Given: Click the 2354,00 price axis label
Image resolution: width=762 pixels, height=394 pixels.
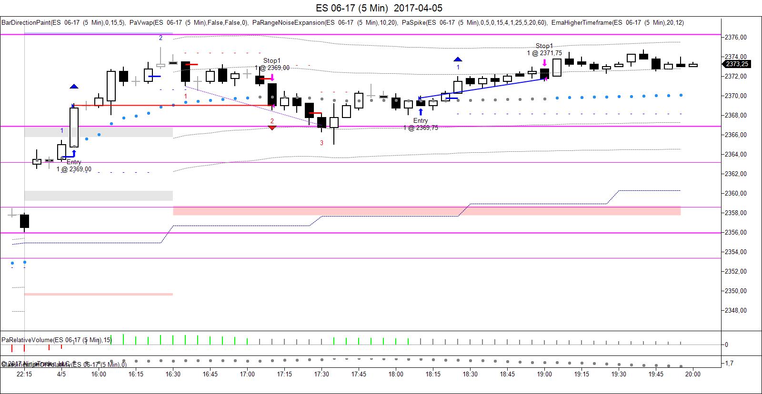Looking at the screenshot, I should click(737, 252).
